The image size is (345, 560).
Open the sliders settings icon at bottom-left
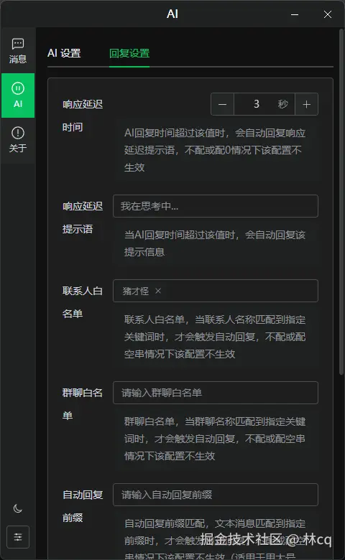pos(18,537)
